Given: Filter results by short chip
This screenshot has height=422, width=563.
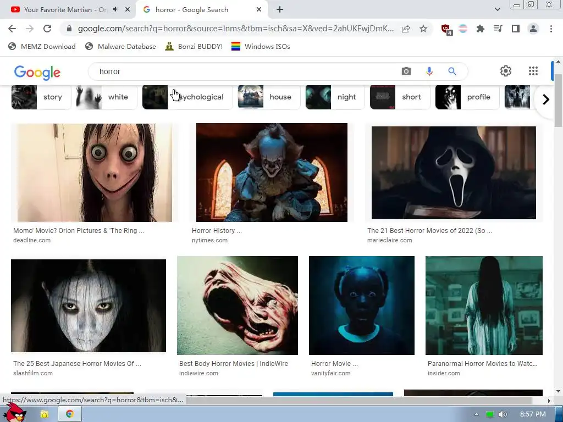Looking at the screenshot, I should point(400,97).
